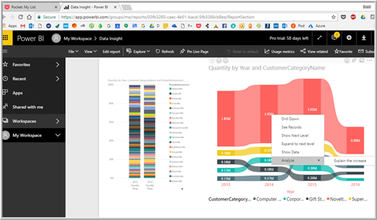Image resolution: width=377 pixels, height=220 pixels.
Task: Click the yellow Supermarket legend swatch
Action: pyautogui.click(x=350, y=199)
